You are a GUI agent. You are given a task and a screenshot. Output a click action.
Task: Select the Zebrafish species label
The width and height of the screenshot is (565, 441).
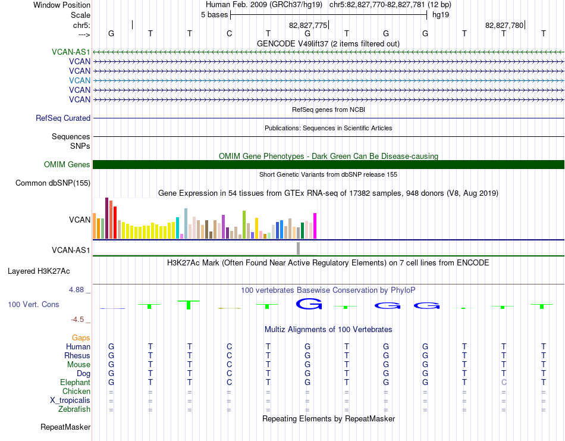[74, 409]
